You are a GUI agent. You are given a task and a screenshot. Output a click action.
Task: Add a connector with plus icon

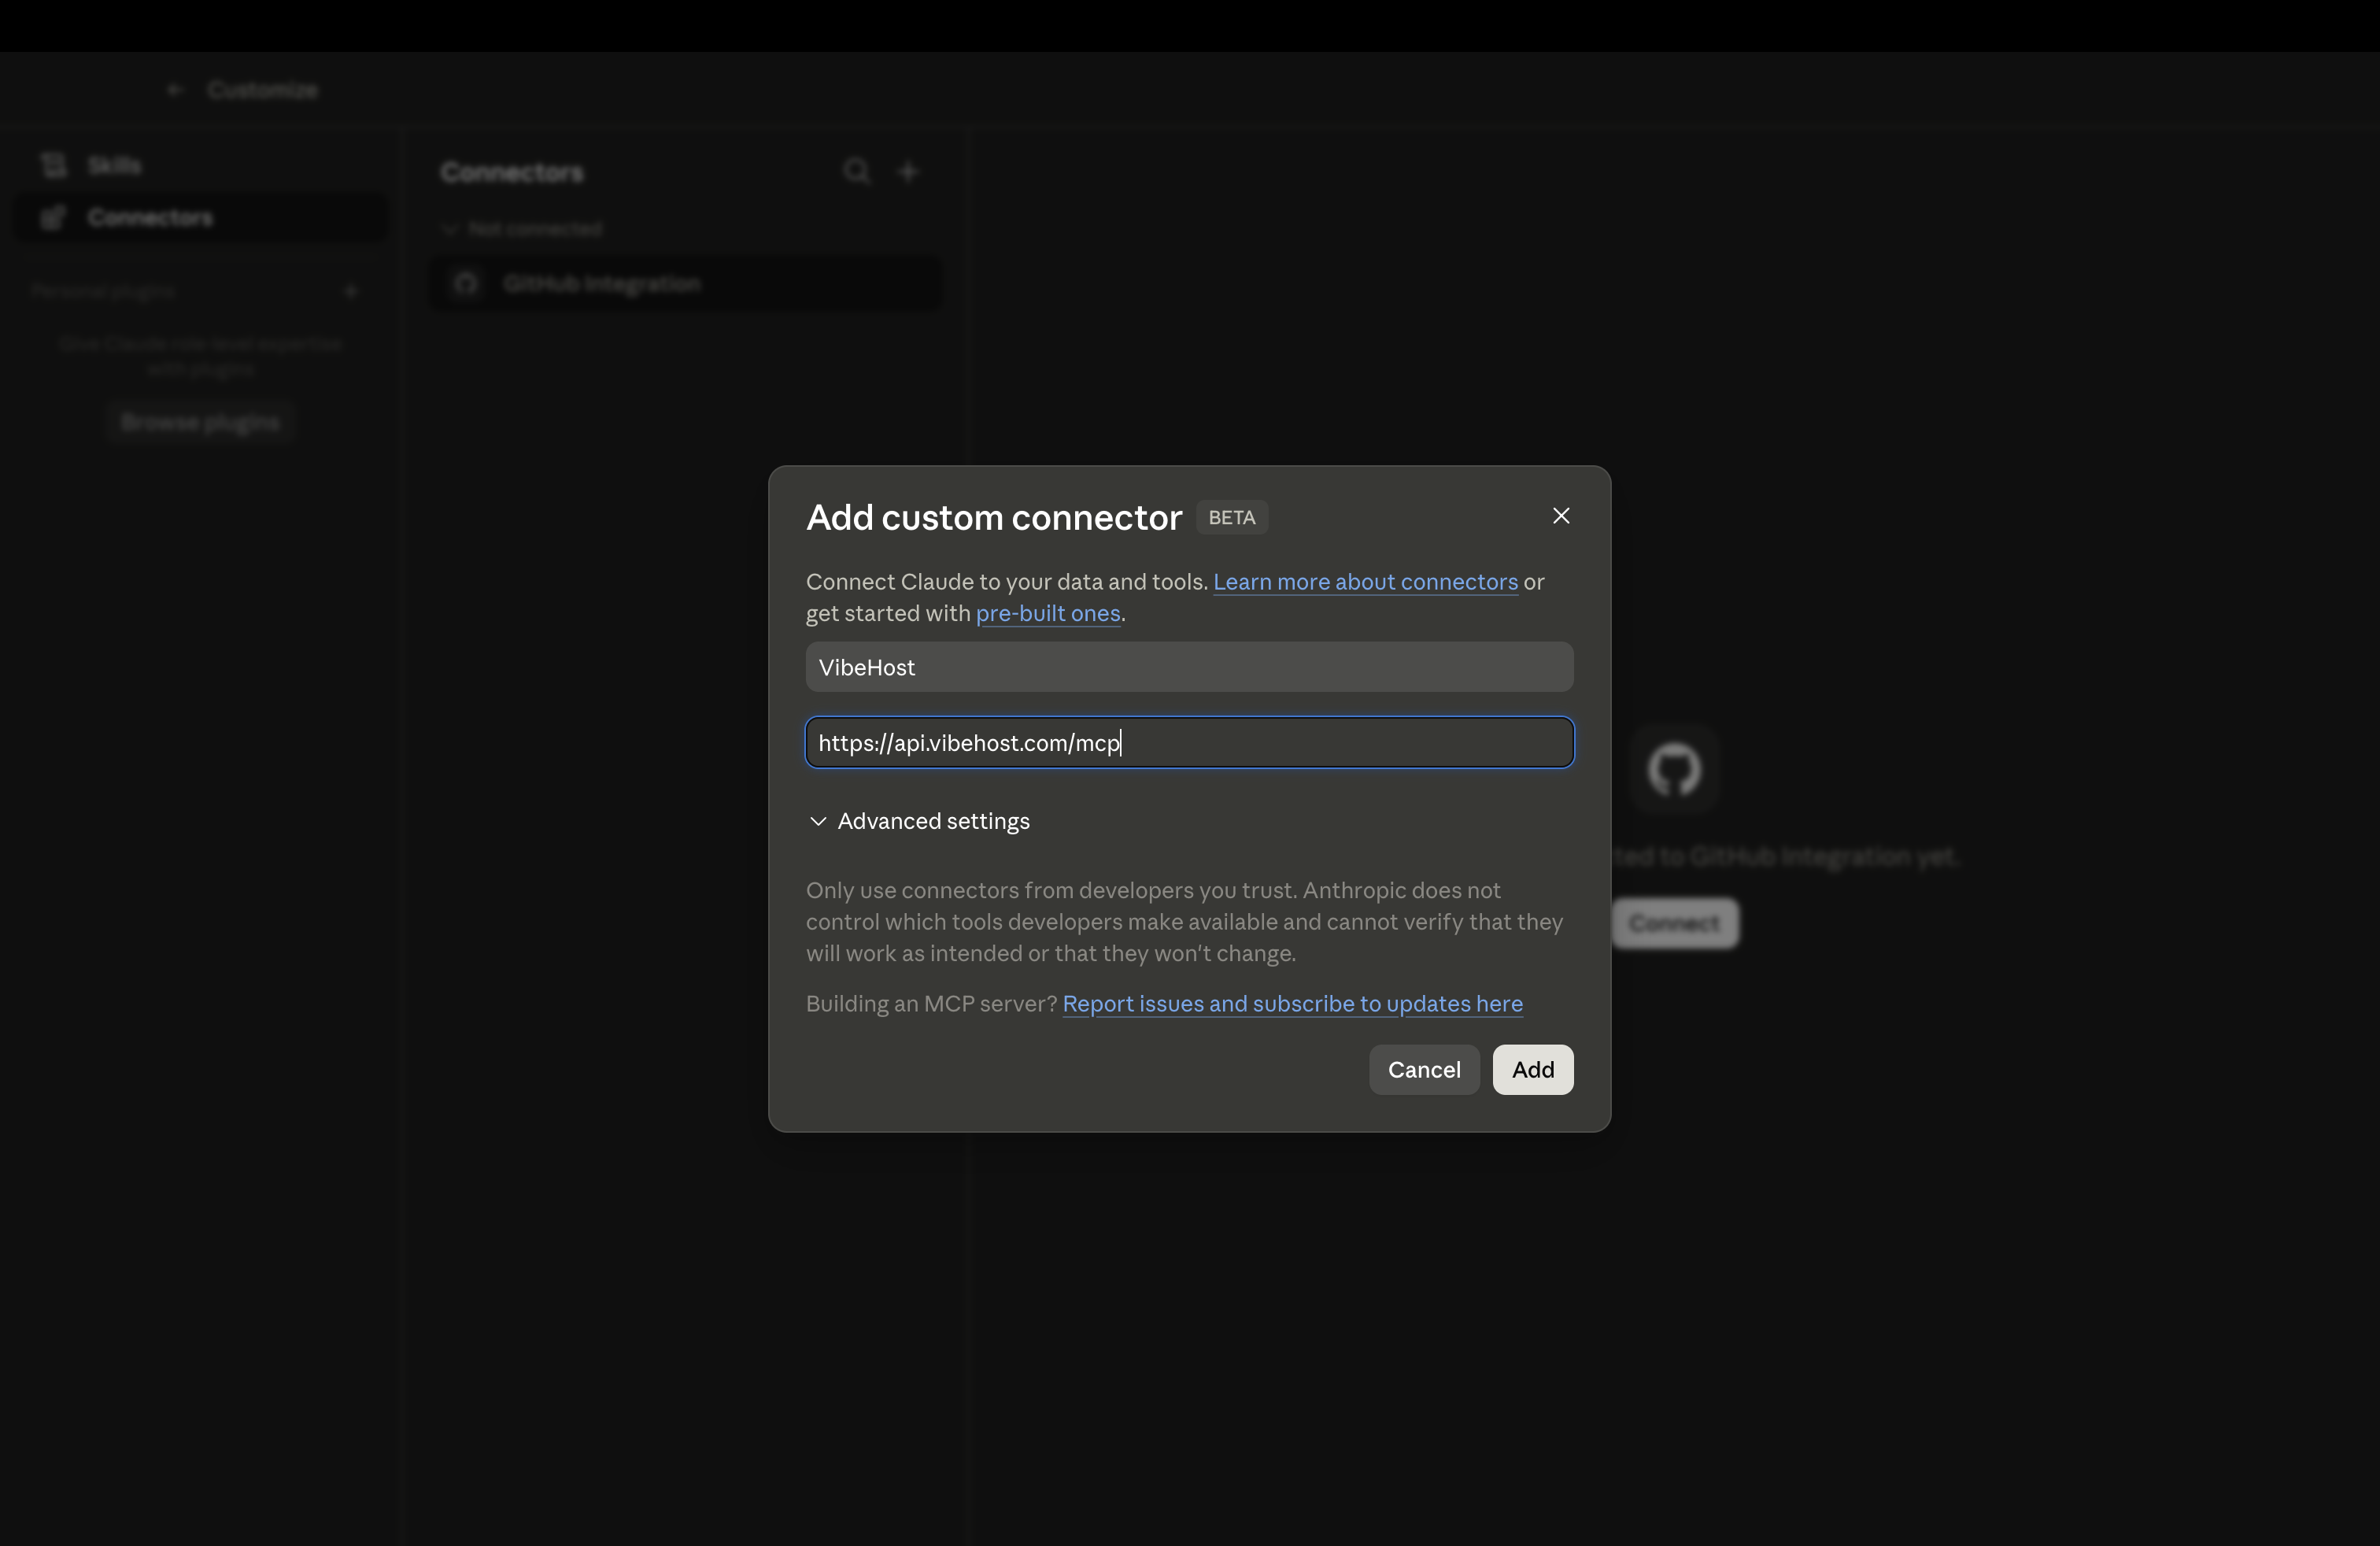click(908, 172)
